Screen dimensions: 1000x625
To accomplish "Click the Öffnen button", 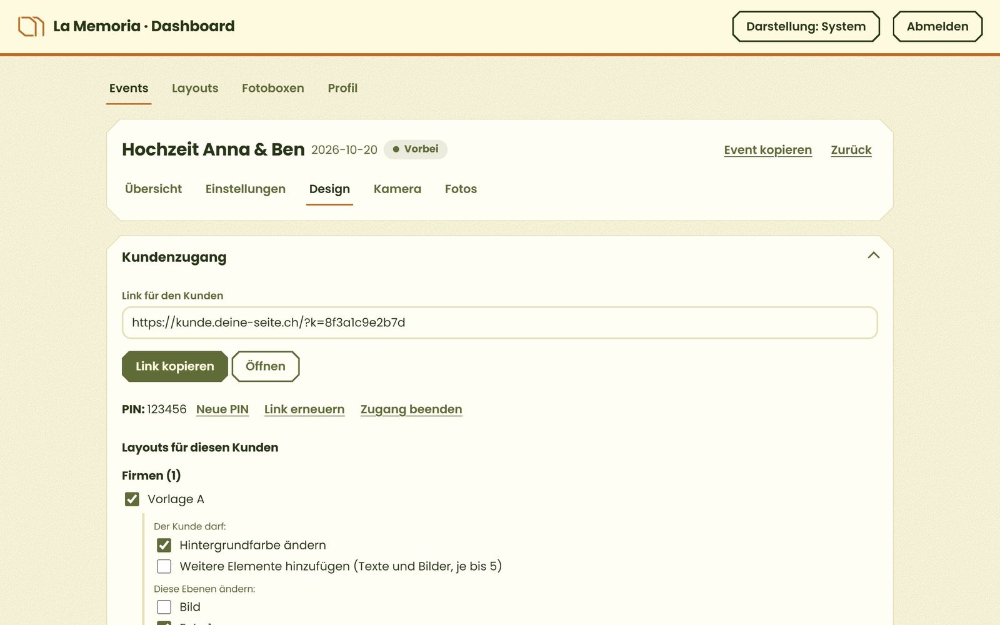I will coord(266,366).
